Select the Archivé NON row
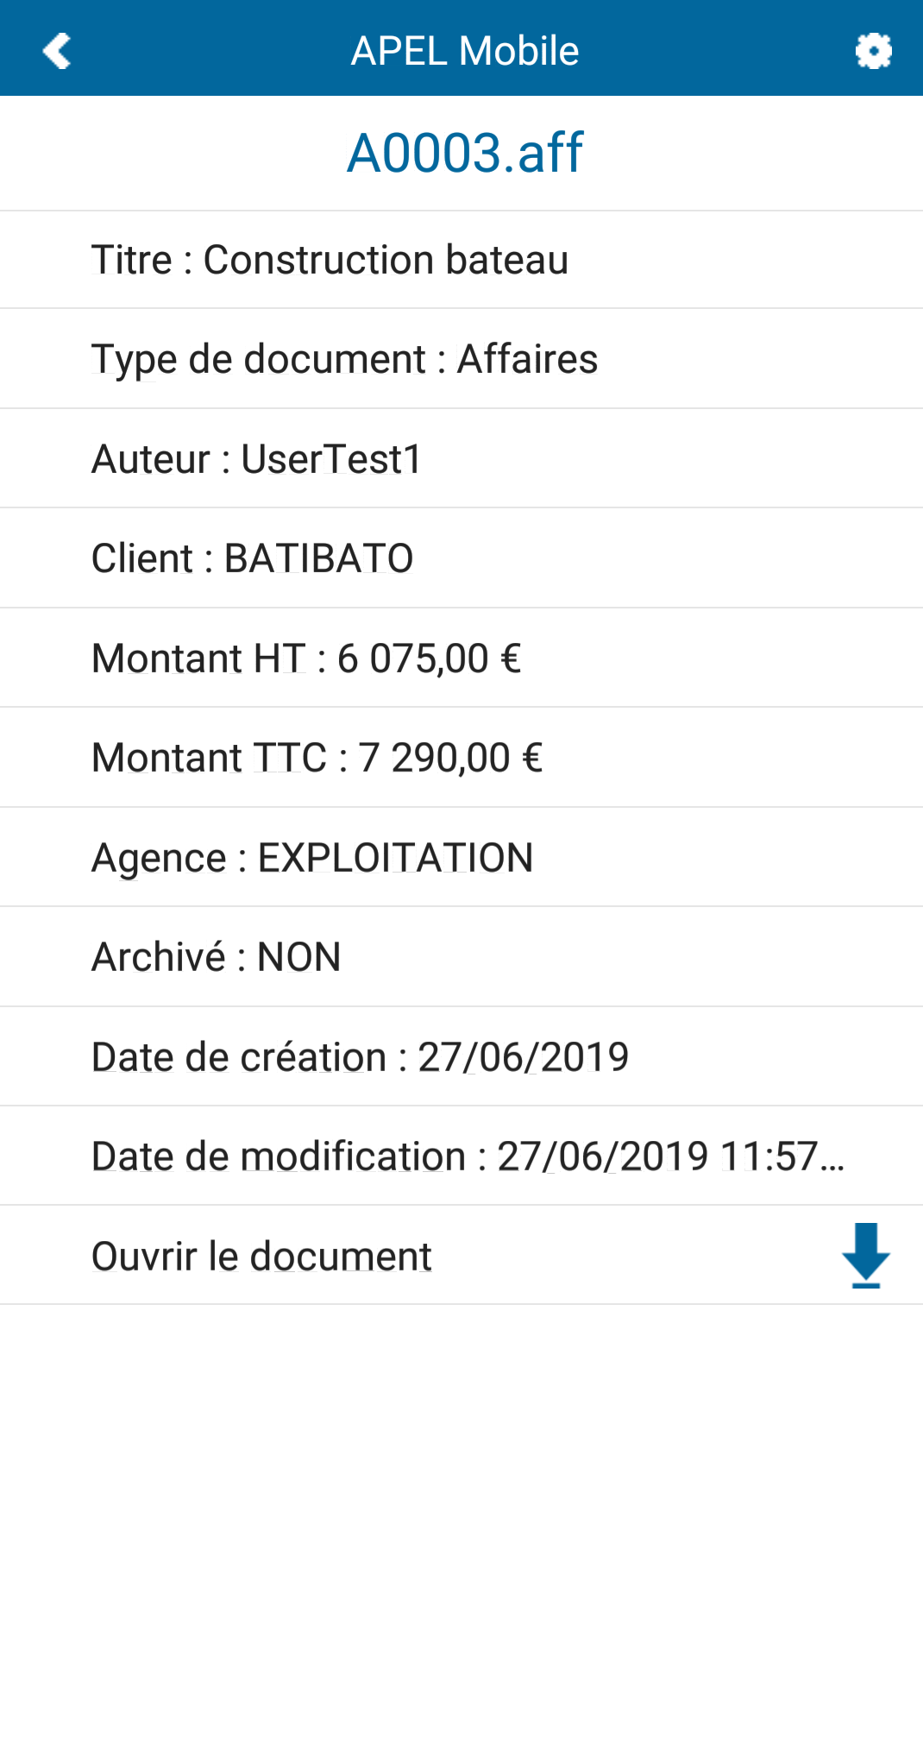The height and width of the screenshot is (1752, 923). click(461, 957)
